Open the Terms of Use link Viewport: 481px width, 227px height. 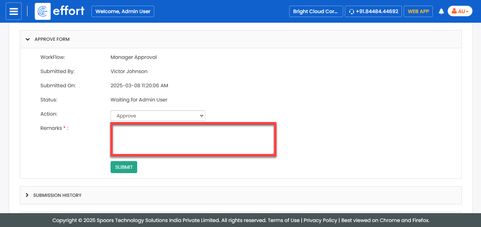point(284,220)
